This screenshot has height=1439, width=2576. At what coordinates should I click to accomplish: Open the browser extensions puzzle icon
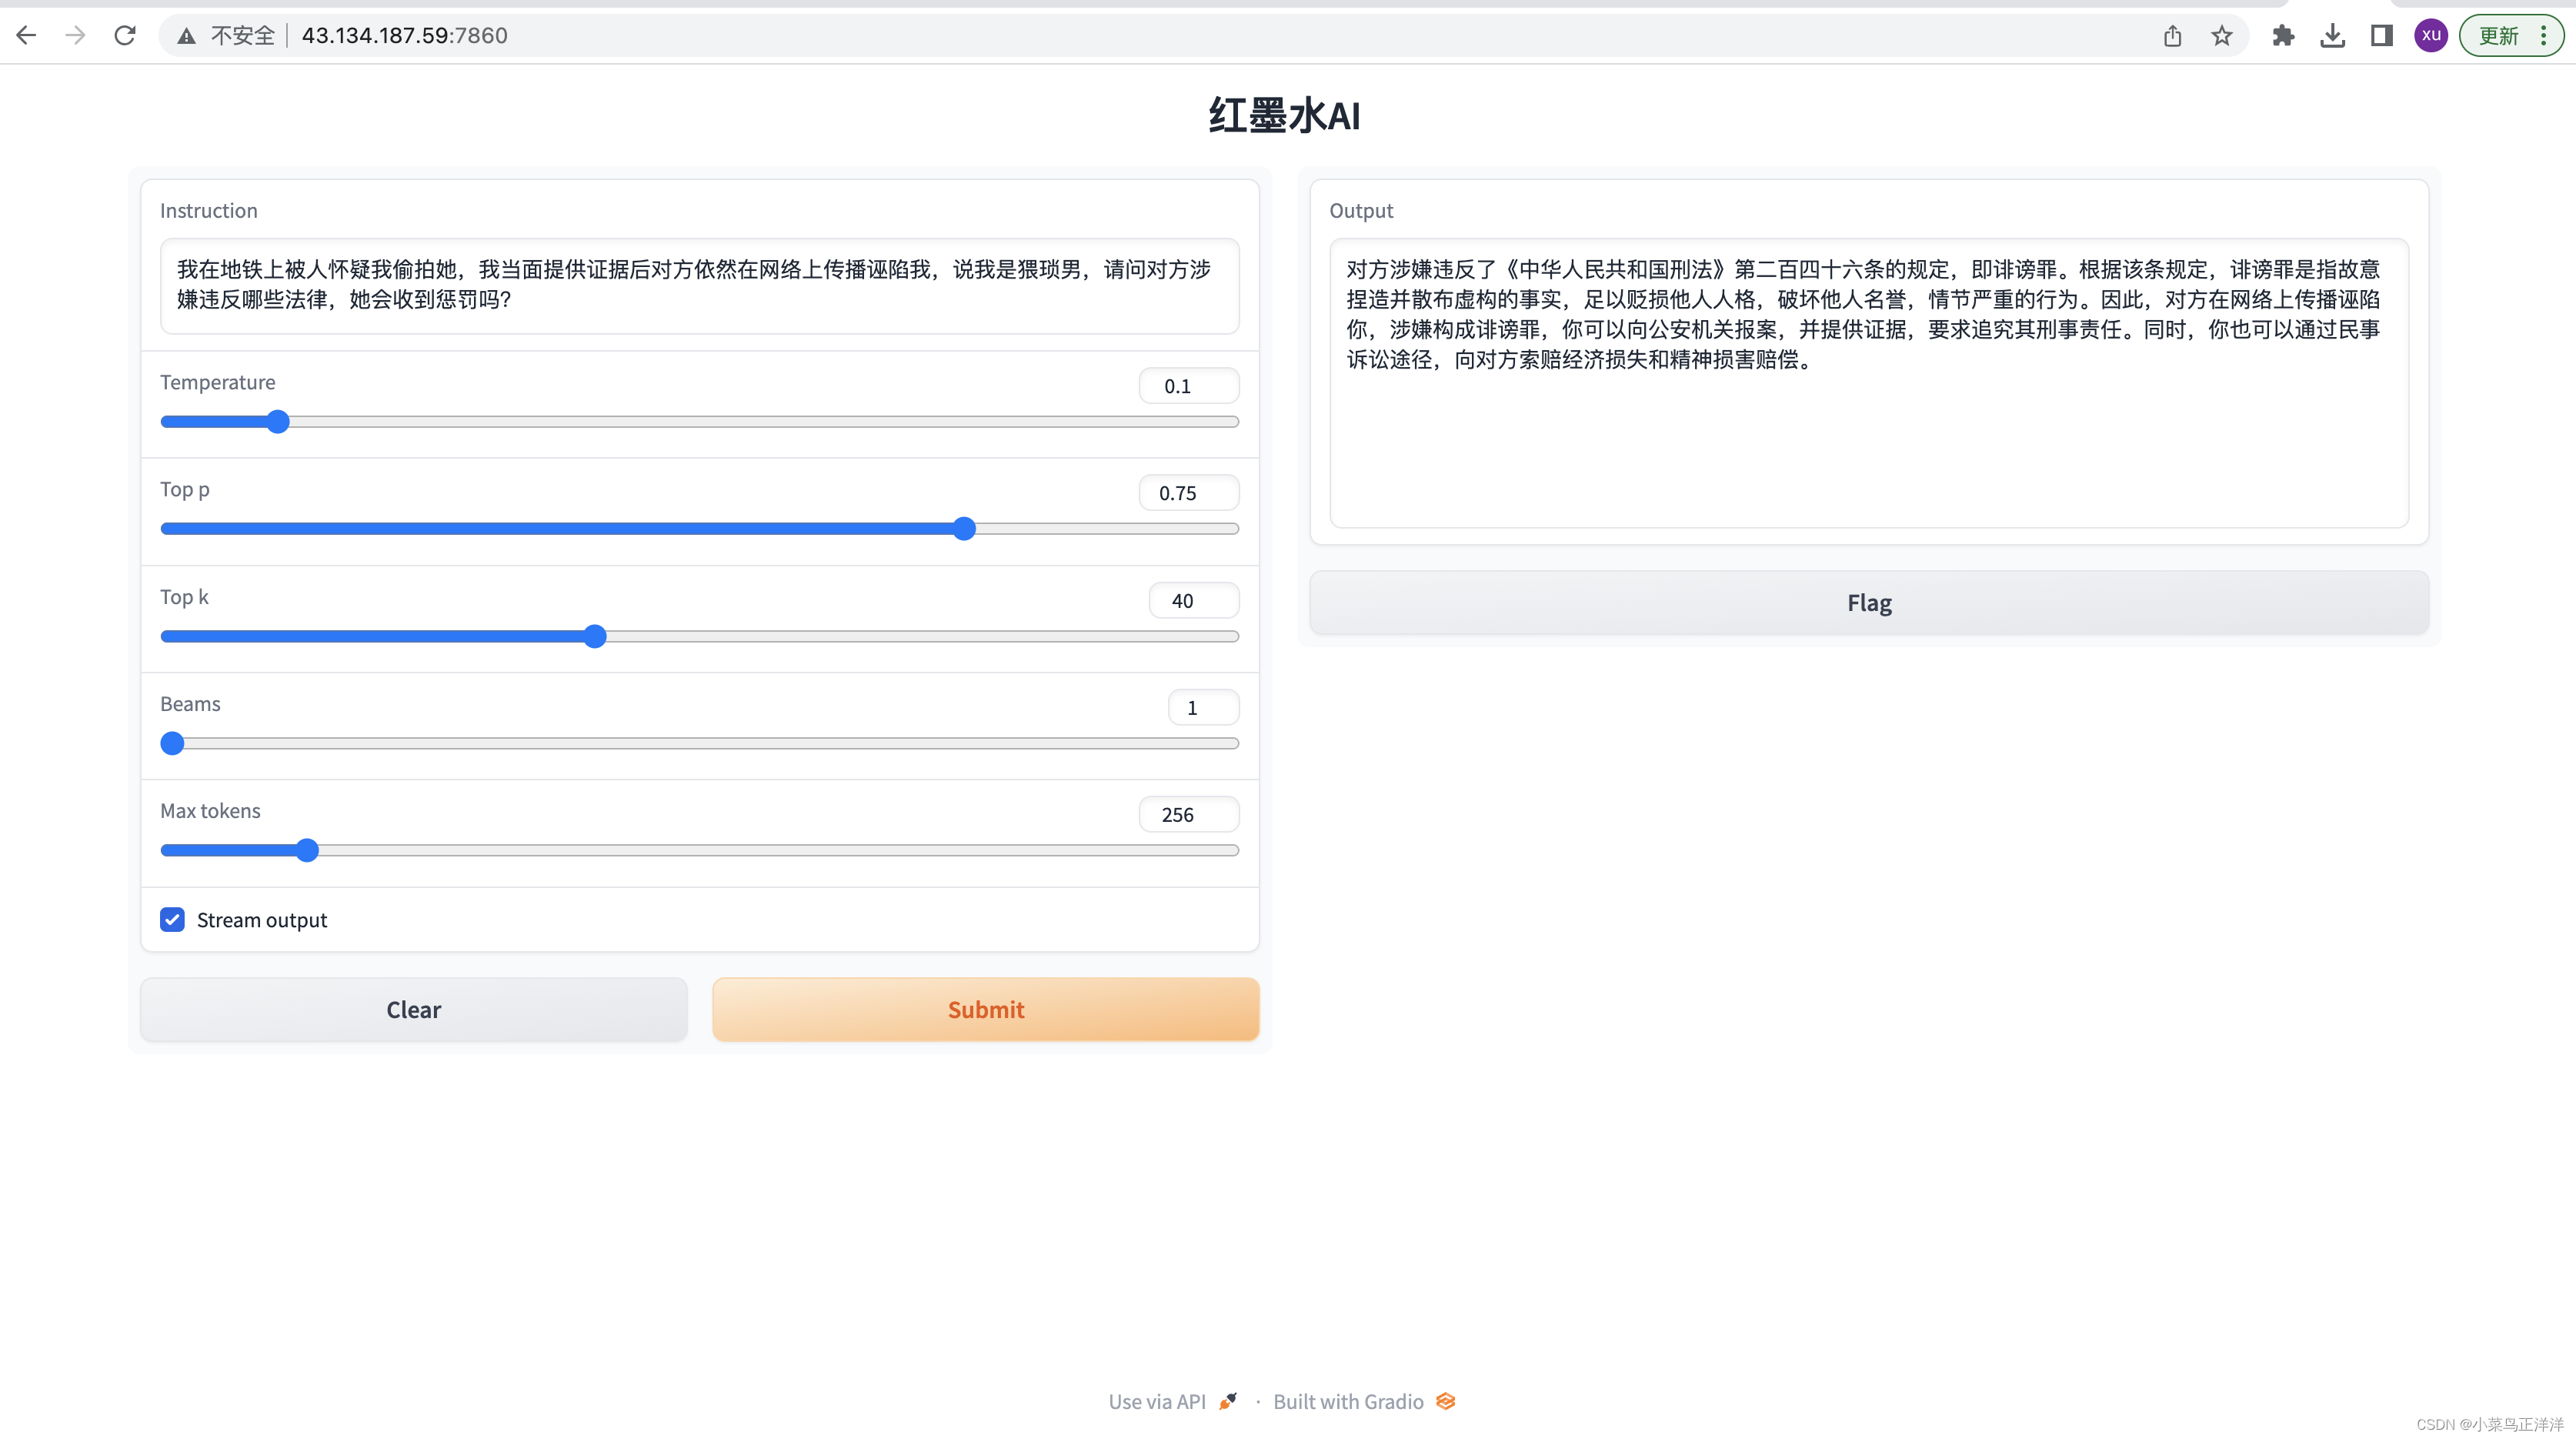(x=2283, y=36)
